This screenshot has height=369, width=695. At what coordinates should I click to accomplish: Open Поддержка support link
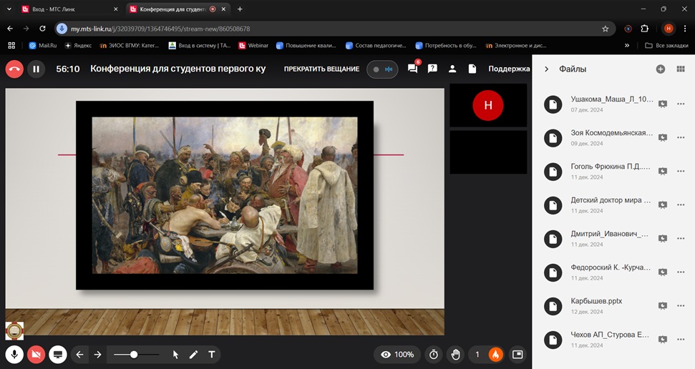(x=509, y=69)
